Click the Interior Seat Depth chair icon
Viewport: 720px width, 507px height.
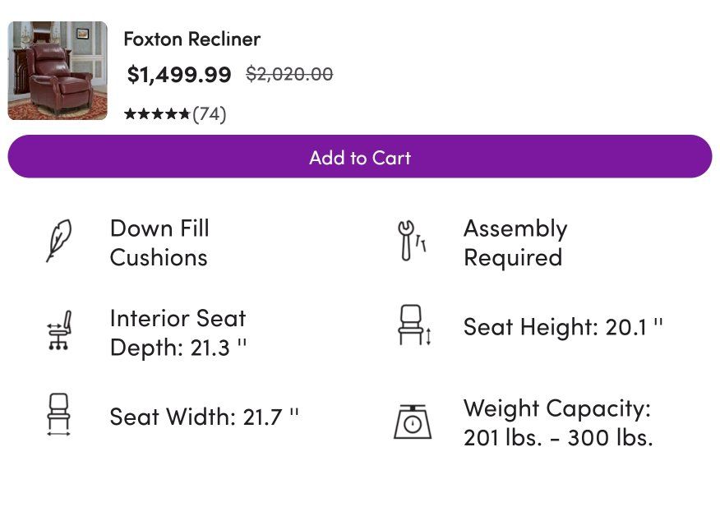coord(58,331)
